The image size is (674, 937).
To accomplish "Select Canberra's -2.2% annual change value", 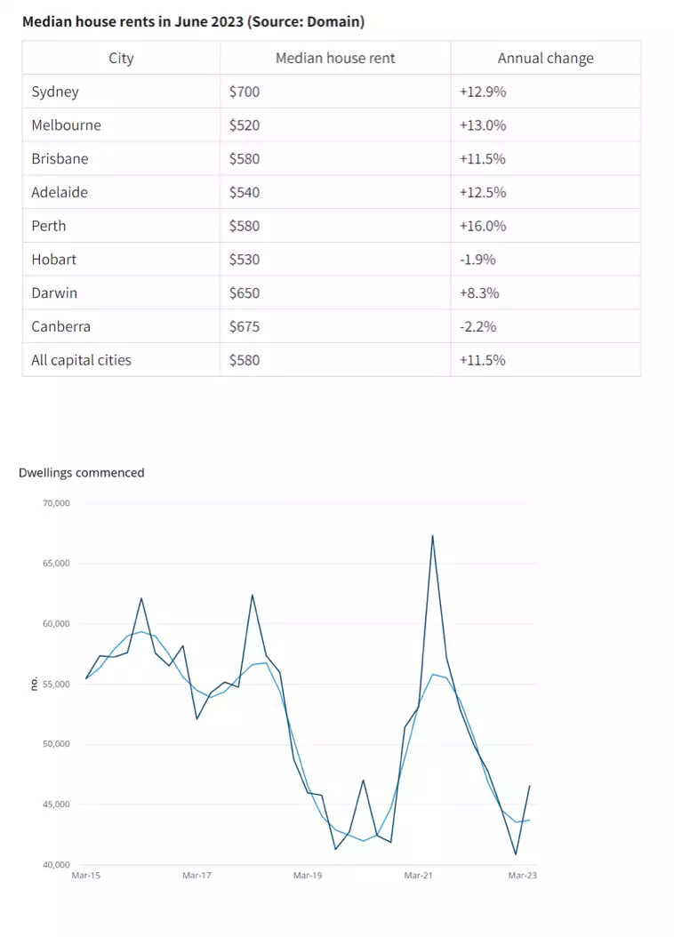I will (477, 326).
